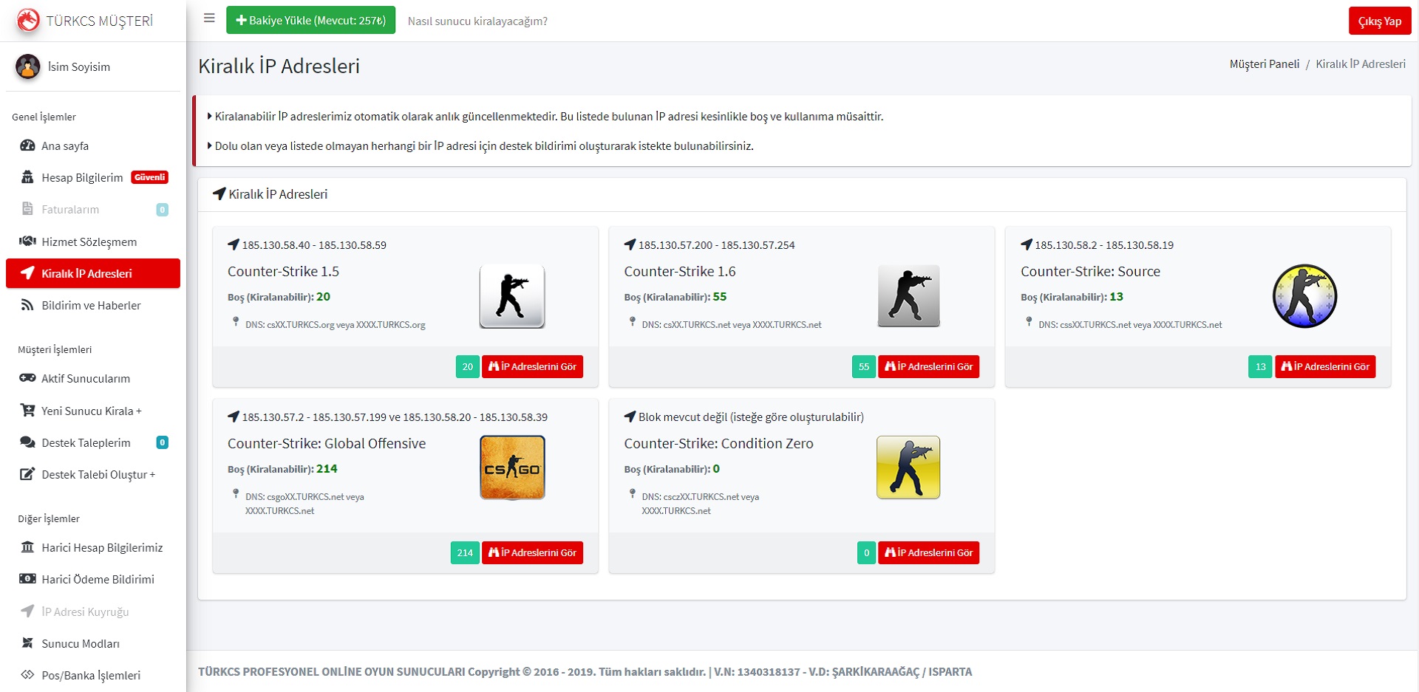
Task: View IP addresses for Counter-Strike 1.6
Action: 928,367
